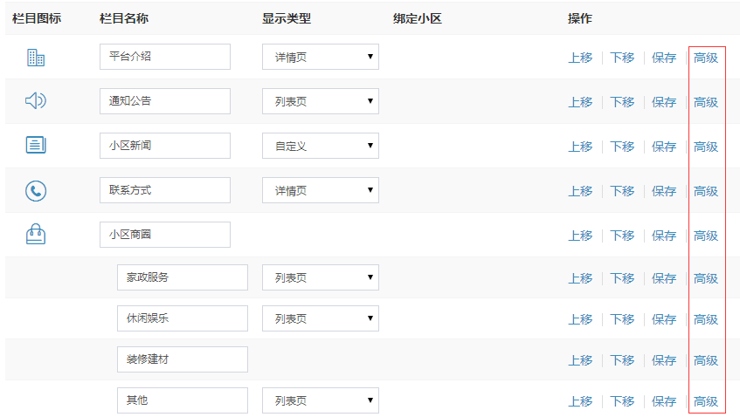Click the speaker icon for 通知公告
740x417 pixels.
pos(36,100)
